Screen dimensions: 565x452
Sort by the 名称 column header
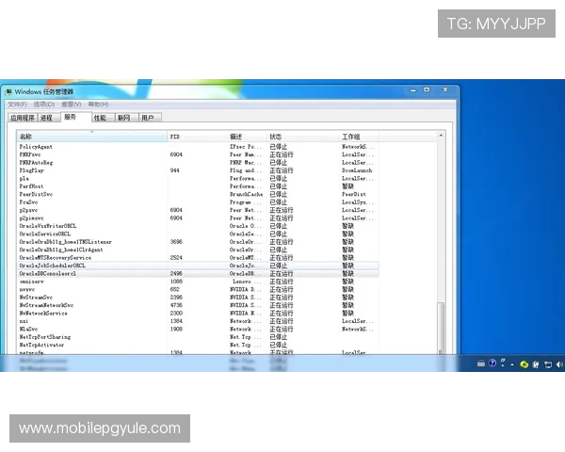pyautogui.click(x=92, y=137)
